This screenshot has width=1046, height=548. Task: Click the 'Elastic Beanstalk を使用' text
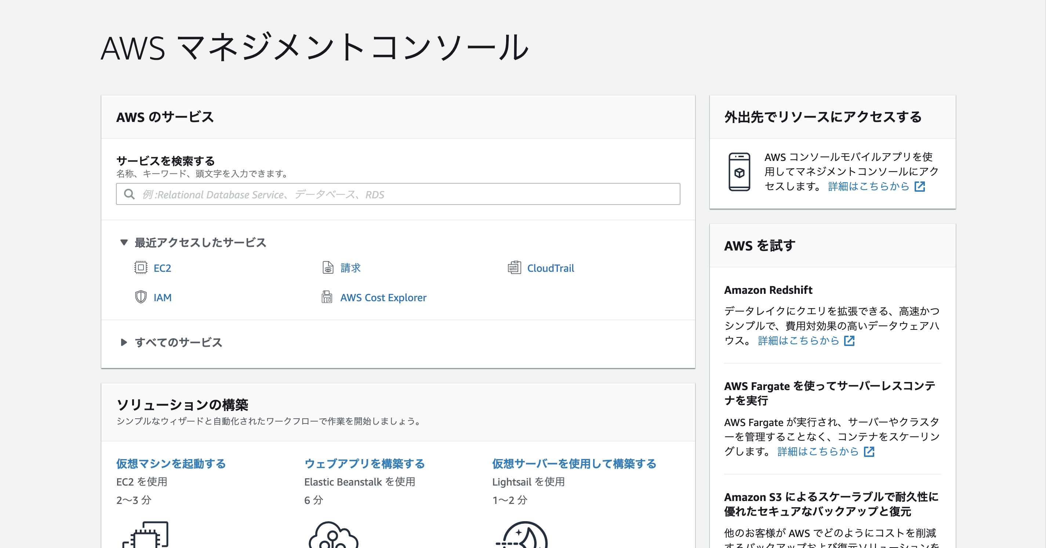point(359,482)
